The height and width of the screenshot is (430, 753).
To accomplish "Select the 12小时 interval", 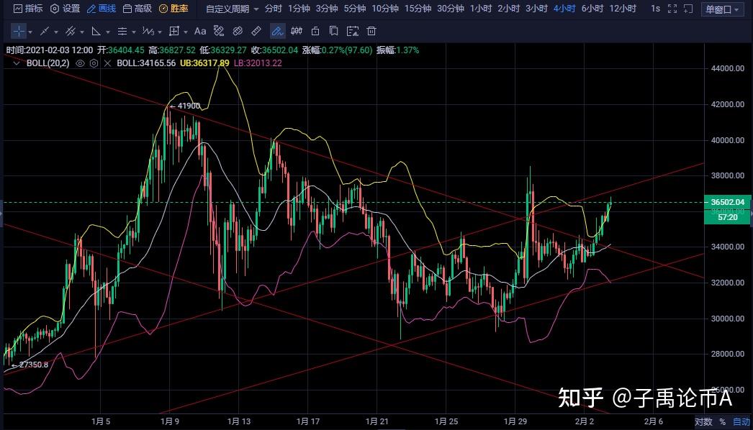I will coord(623,9).
